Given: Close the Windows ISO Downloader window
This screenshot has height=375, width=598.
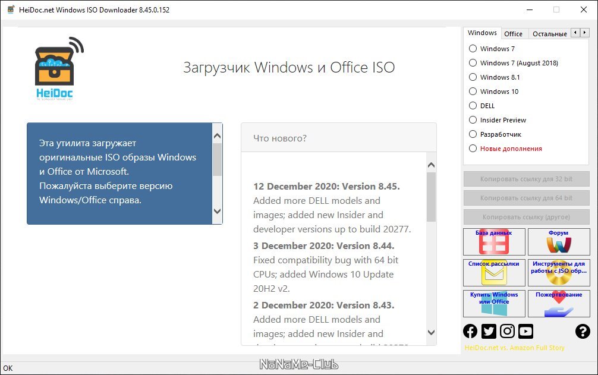Looking at the screenshot, I should coord(584,10).
